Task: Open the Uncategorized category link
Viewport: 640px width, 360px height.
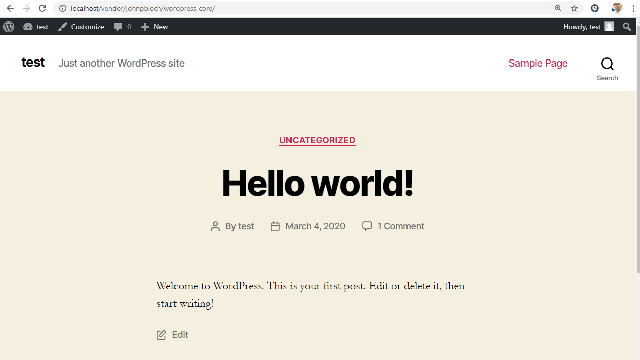Action: [x=317, y=140]
